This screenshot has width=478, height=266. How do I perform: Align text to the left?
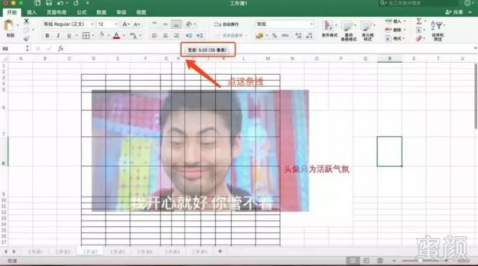click(155, 36)
